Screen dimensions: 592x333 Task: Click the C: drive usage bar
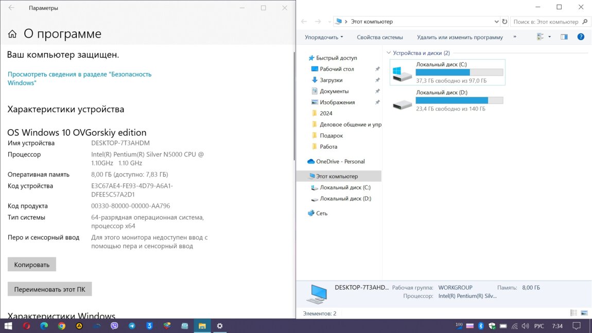(460, 73)
